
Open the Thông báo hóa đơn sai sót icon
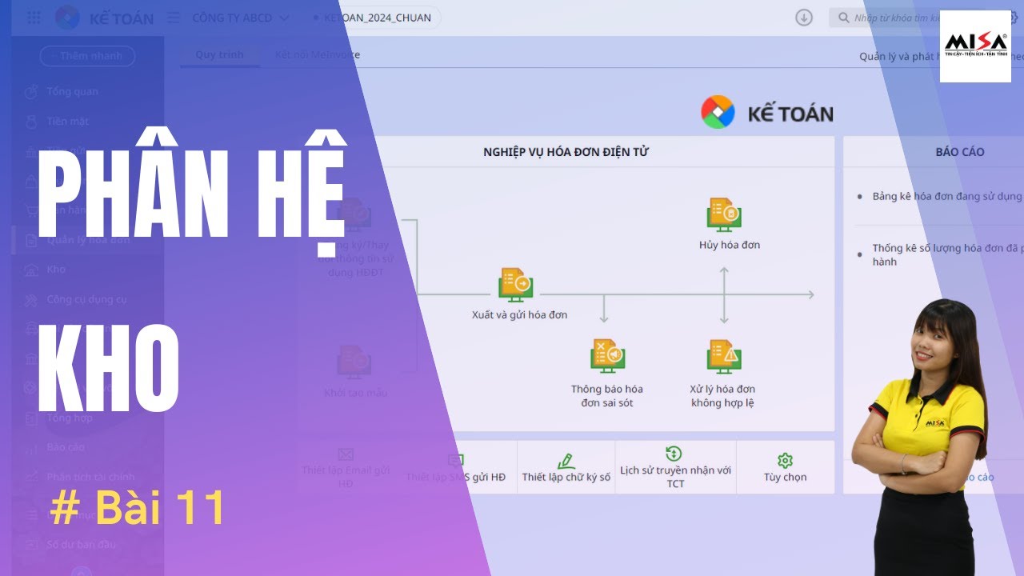click(608, 357)
